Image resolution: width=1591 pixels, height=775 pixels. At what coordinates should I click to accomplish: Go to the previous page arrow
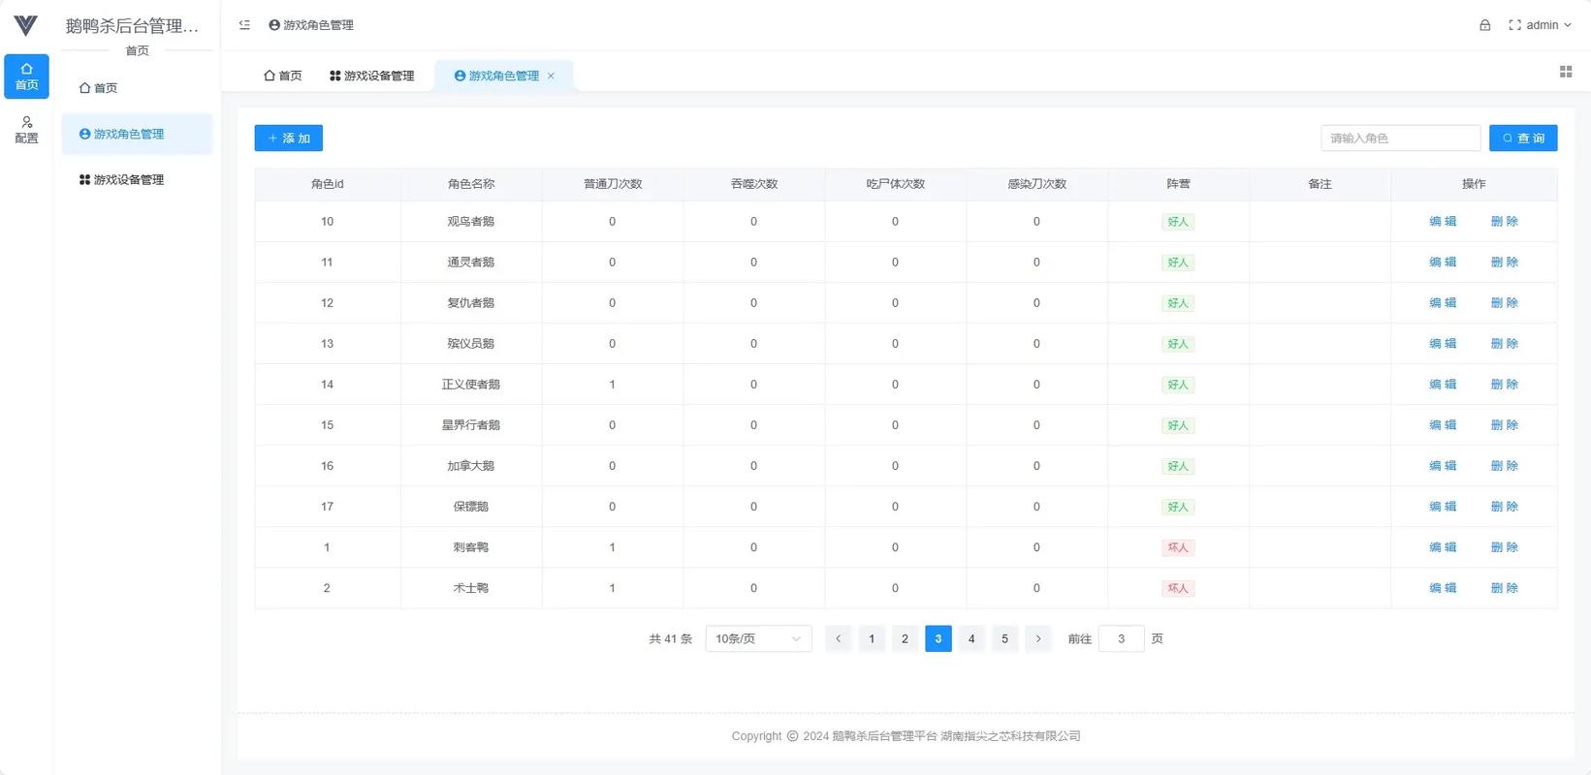click(x=838, y=638)
